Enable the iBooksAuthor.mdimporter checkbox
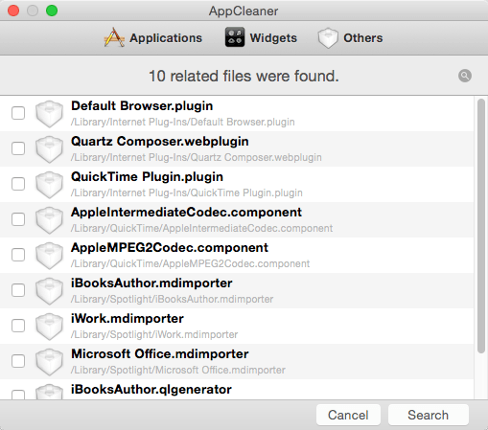Viewport: 488px width, 430px height. pyautogui.click(x=18, y=290)
